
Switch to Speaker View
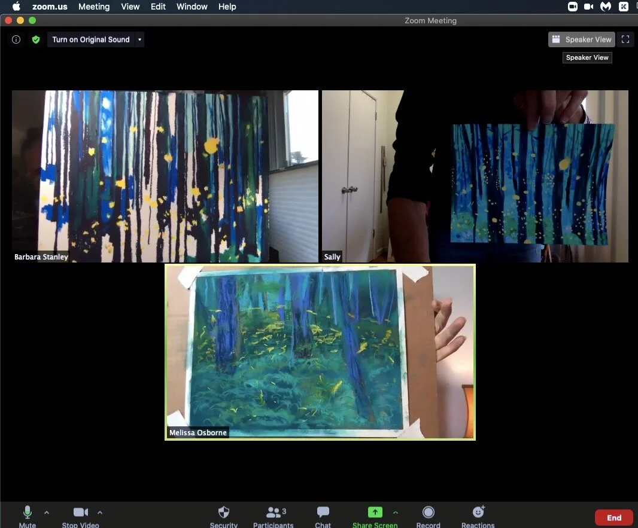581,39
